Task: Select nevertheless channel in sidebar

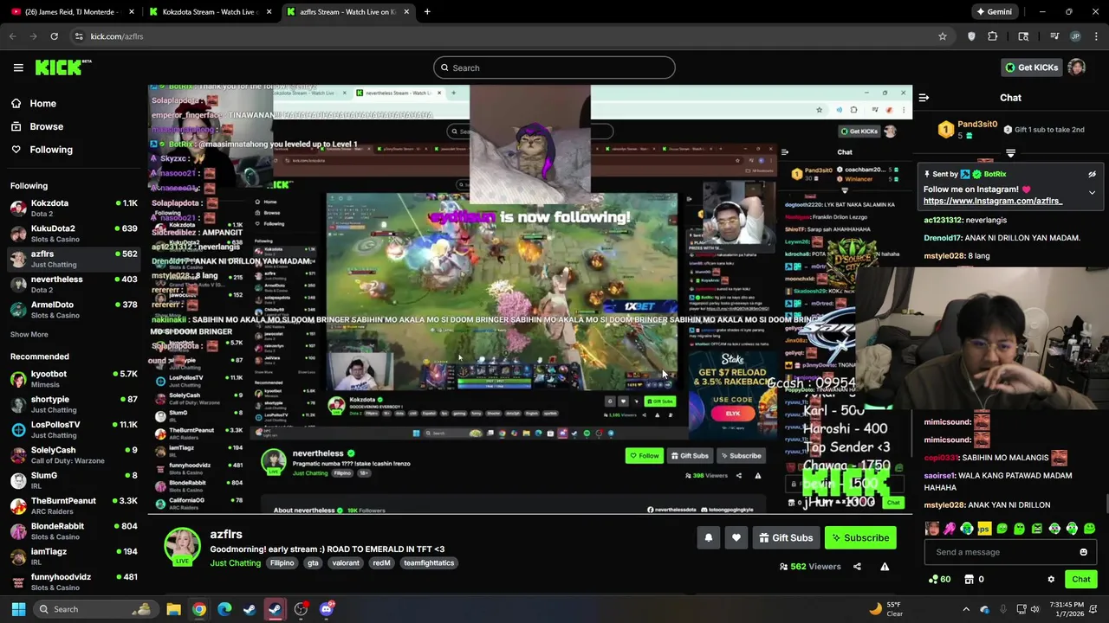Action: click(74, 285)
